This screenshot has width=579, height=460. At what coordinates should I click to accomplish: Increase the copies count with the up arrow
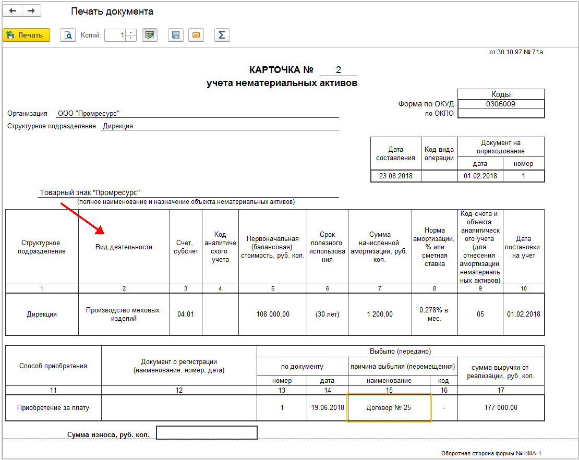131,32
